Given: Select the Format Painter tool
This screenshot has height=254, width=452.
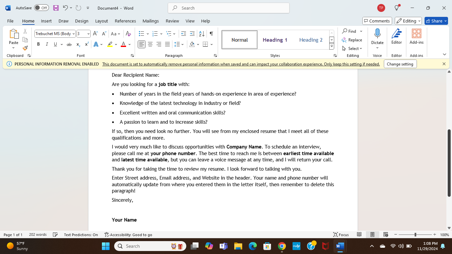Looking at the screenshot, I should [x=25, y=48].
